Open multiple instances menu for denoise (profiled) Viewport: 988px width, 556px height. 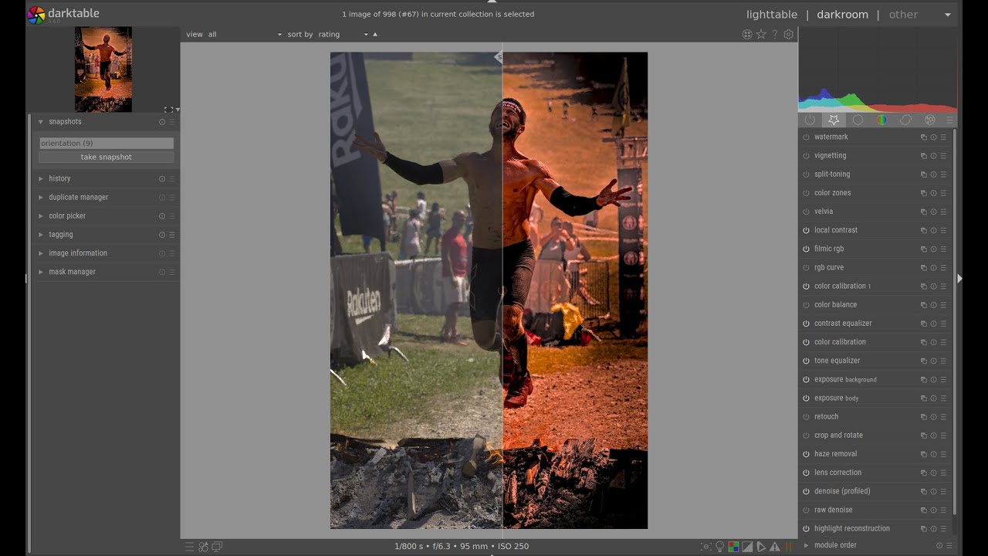pyautogui.click(x=923, y=491)
